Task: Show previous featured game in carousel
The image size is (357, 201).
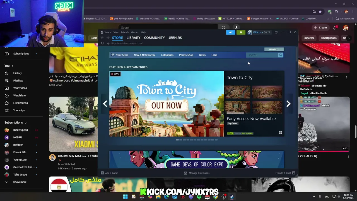Action: point(105,104)
